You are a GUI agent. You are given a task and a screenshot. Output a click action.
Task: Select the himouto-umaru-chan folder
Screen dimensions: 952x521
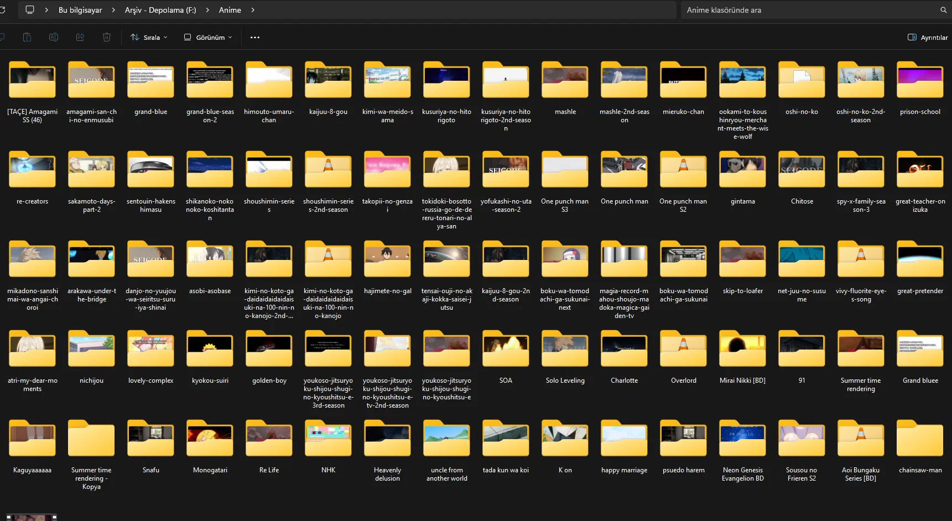[x=269, y=92]
